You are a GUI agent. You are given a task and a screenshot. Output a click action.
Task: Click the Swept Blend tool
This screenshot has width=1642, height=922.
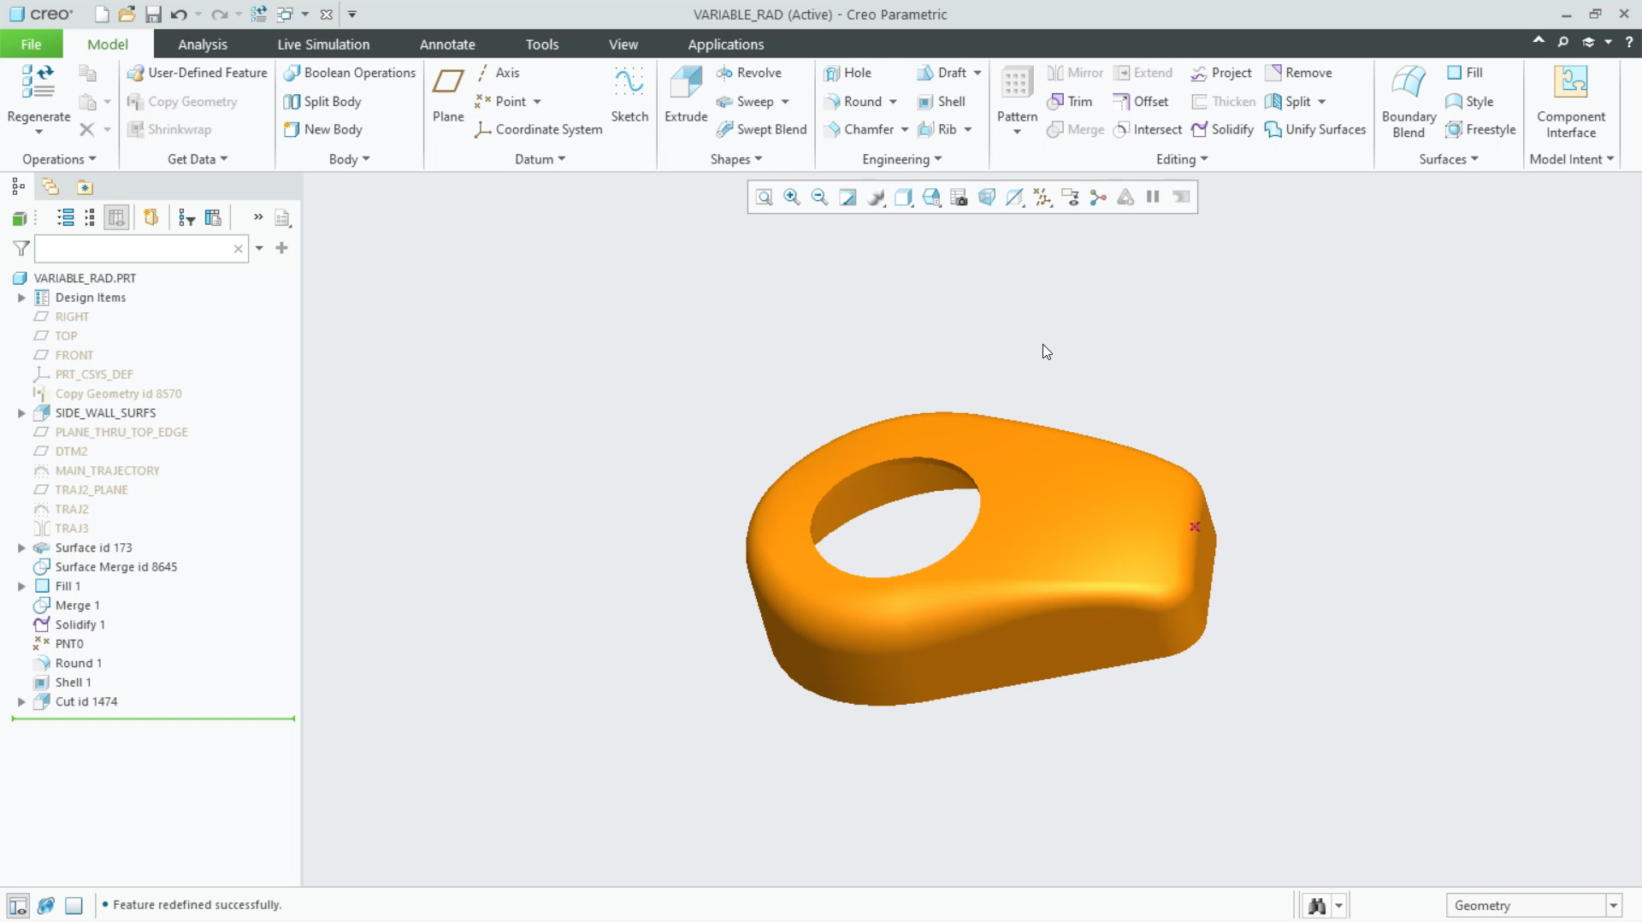[761, 129]
